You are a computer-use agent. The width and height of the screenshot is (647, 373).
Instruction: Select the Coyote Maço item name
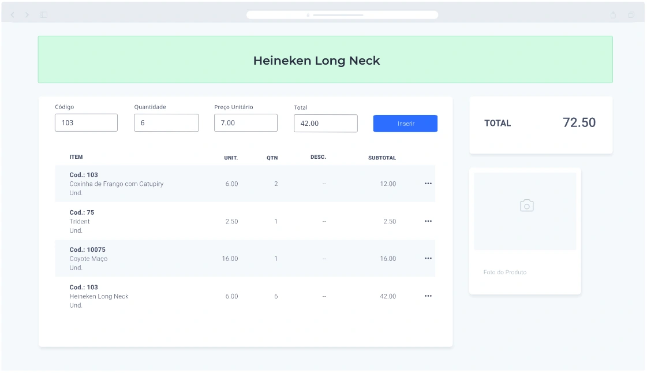click(x=88, y=259)
